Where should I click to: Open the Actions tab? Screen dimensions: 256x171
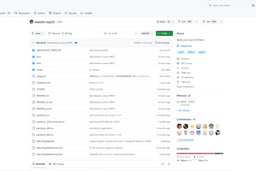click(x=39, y=13)
